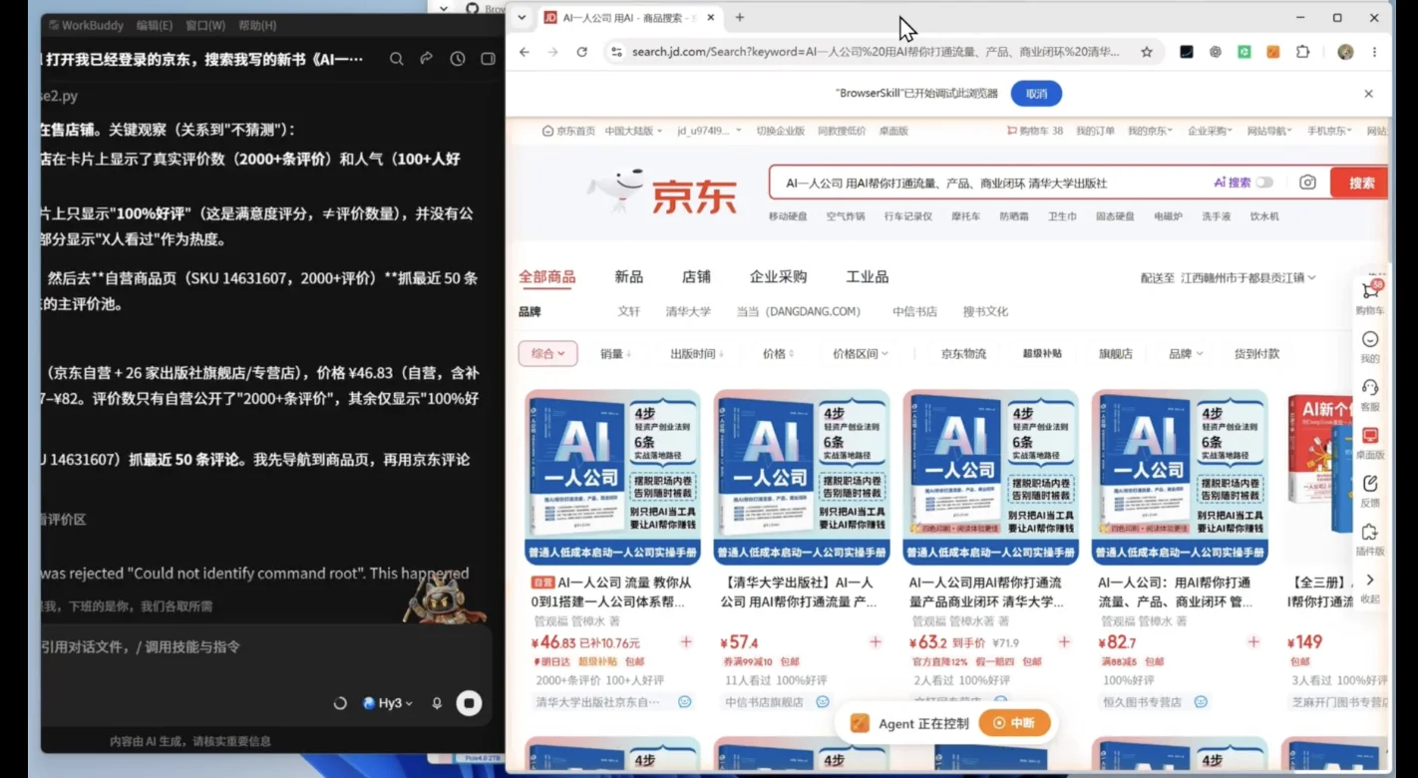Click the search icon in WorkBuddy header
1418x778 pixels.
[396, 59]
